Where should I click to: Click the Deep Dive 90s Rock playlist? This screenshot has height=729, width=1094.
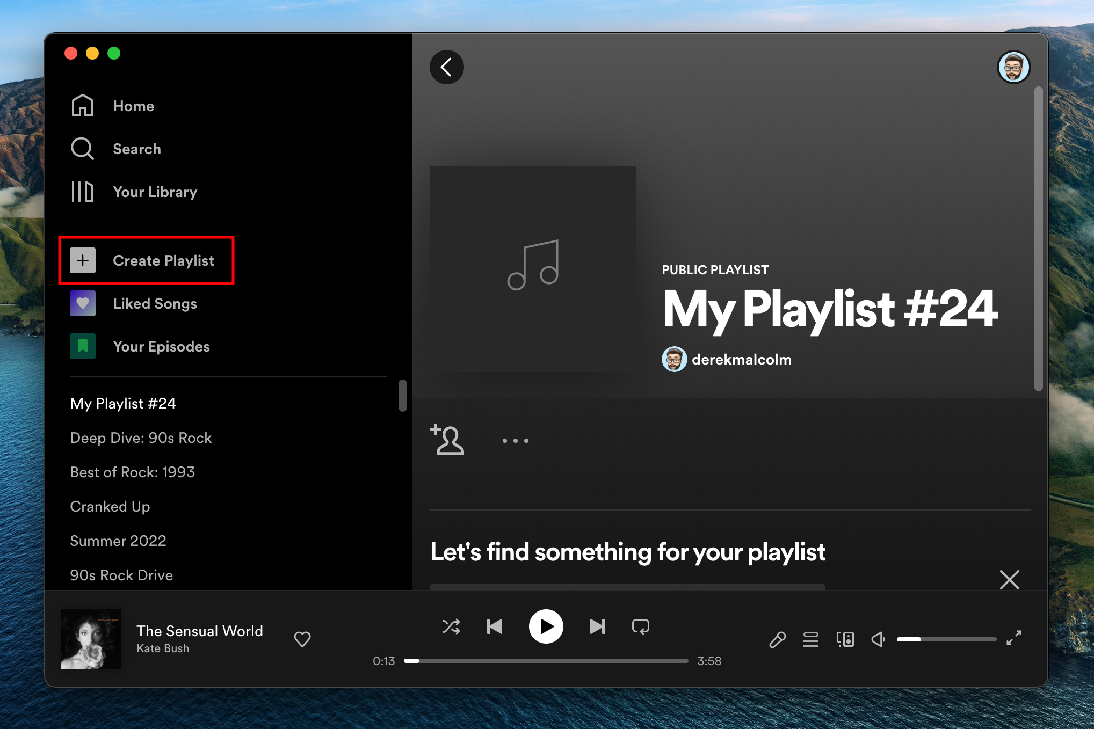point(140,436)
